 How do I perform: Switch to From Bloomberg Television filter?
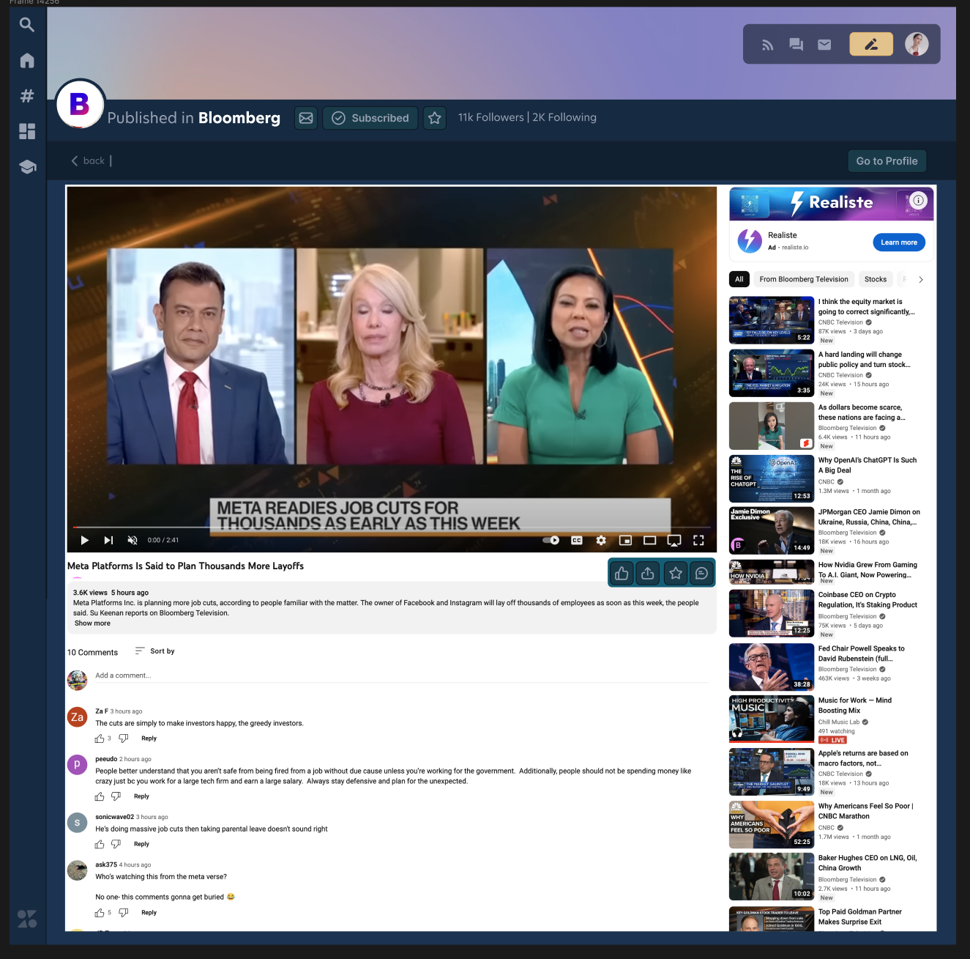(x=804, y=279)
